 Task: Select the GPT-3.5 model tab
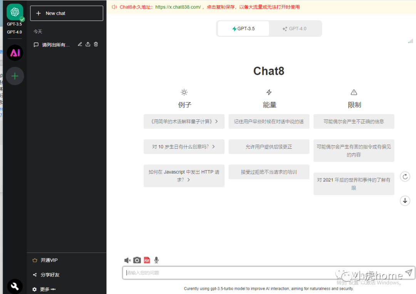click(x=243, y=29)
